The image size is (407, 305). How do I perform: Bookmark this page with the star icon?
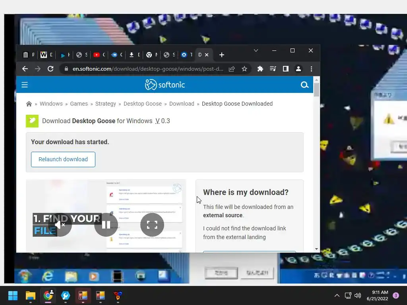244,69
